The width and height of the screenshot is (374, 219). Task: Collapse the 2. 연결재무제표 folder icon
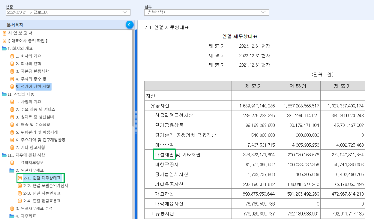12,170
